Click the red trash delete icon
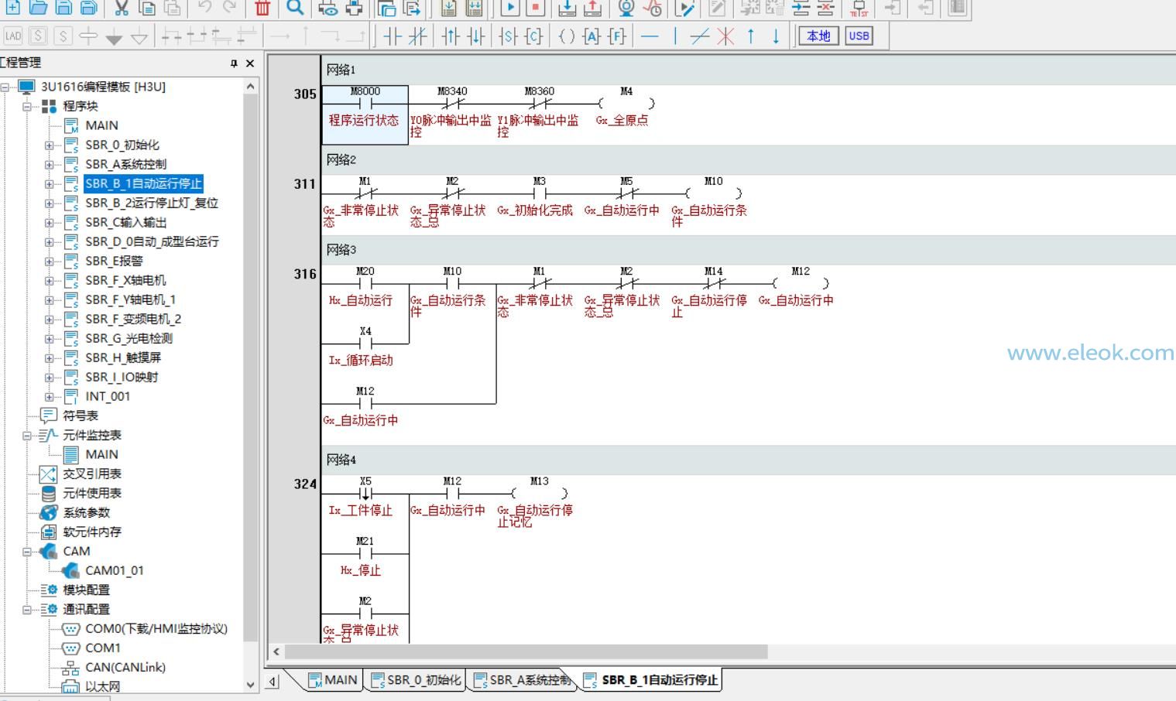The image size is (1176, 701). 262,9
